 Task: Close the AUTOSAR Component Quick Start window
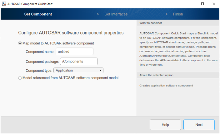click(214, 4)
